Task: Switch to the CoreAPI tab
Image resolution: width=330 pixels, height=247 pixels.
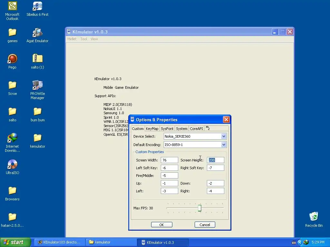Action: 196,129
